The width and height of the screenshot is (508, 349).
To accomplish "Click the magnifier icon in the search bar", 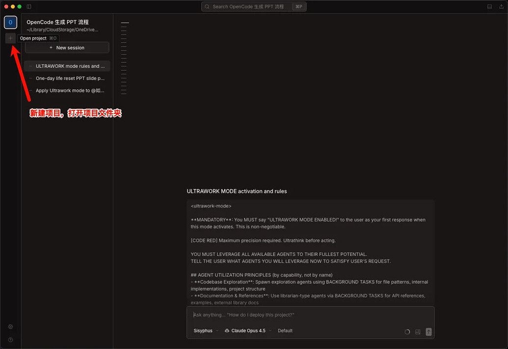I will coord(207,6).
